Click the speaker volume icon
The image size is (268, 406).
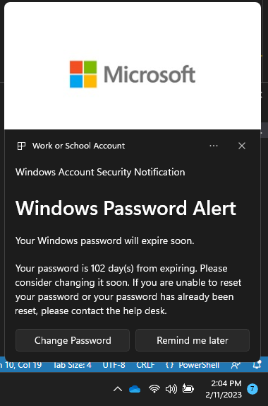pos(171,389)
